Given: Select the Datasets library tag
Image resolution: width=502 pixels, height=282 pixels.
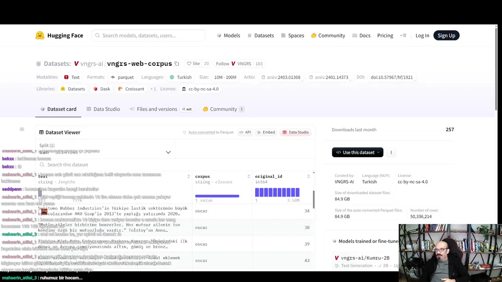Looking at the screenshot, I should tap(73, 89).
